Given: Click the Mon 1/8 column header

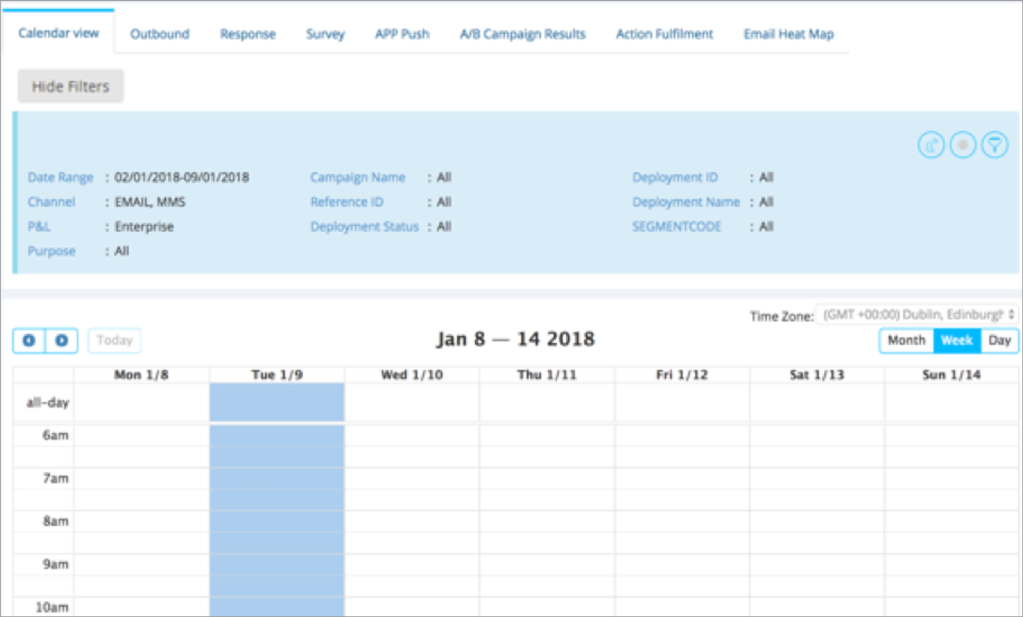Looking at the screenshot, I should [x=141, y=375].
